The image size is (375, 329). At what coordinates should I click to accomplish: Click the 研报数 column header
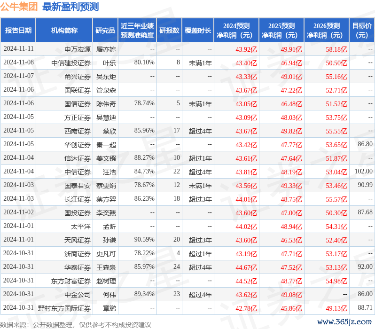[169, 31]
